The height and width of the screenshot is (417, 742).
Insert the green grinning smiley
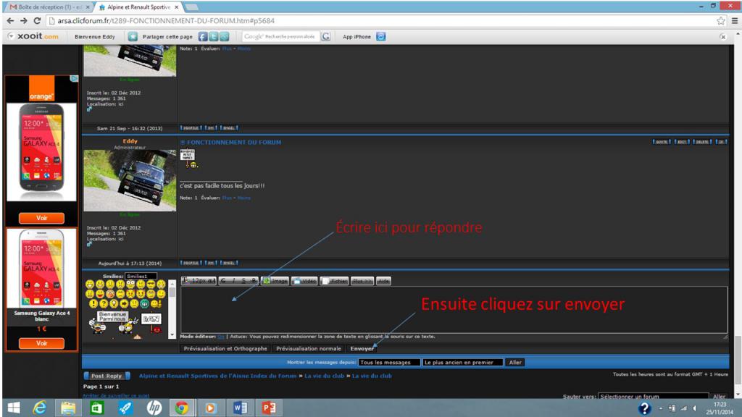tap(144, 303)
